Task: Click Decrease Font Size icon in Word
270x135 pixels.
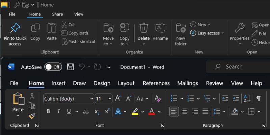Action: point(129,99)
